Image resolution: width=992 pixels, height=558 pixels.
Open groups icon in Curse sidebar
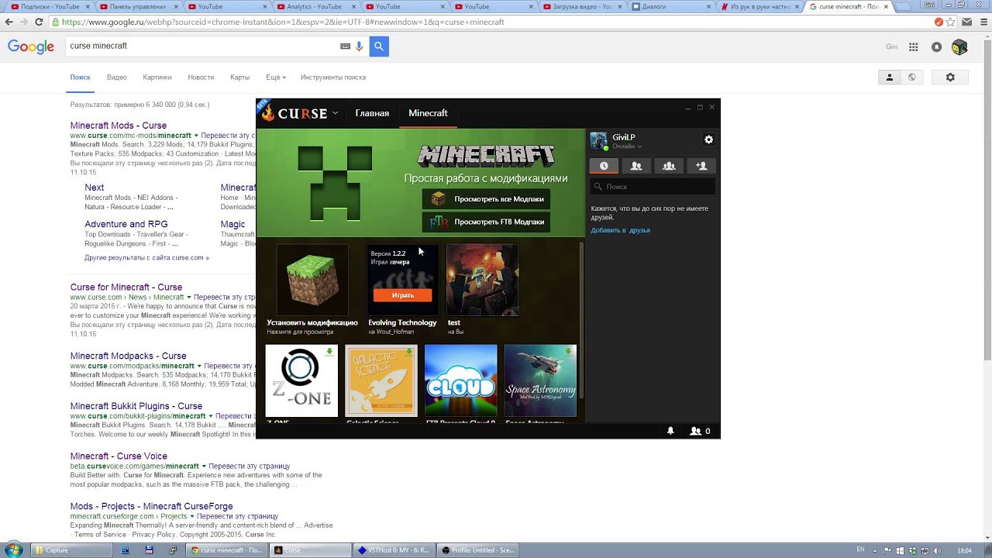coord(669,166)
